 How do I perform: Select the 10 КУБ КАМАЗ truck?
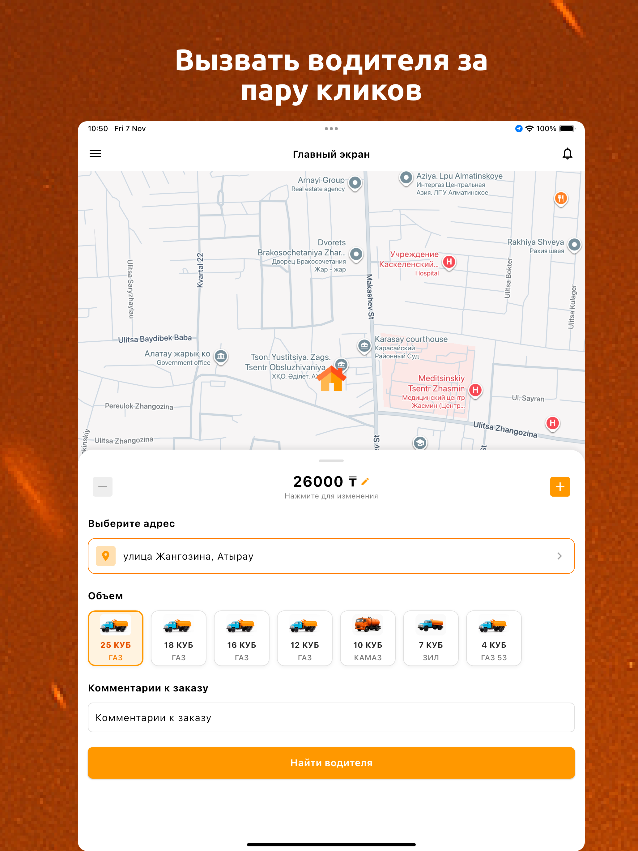pos(368,638)
